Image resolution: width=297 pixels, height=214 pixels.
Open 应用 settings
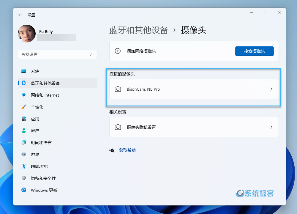(x=58, y=119)
